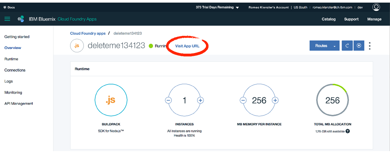Open the hamburger navigation menu

7,19
